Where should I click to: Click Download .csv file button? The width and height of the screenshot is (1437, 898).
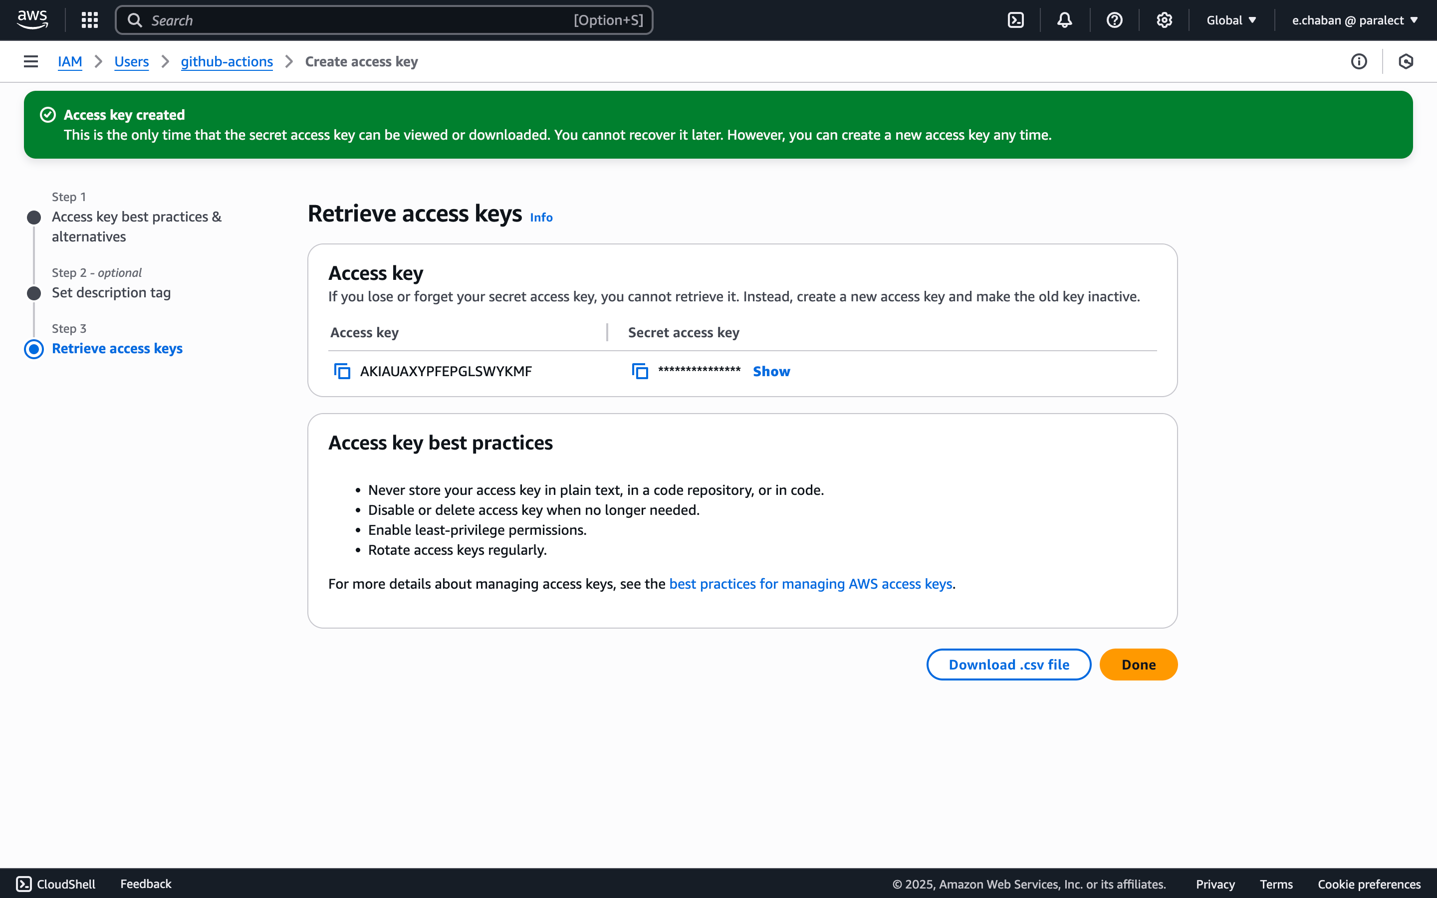point(1008,665)
